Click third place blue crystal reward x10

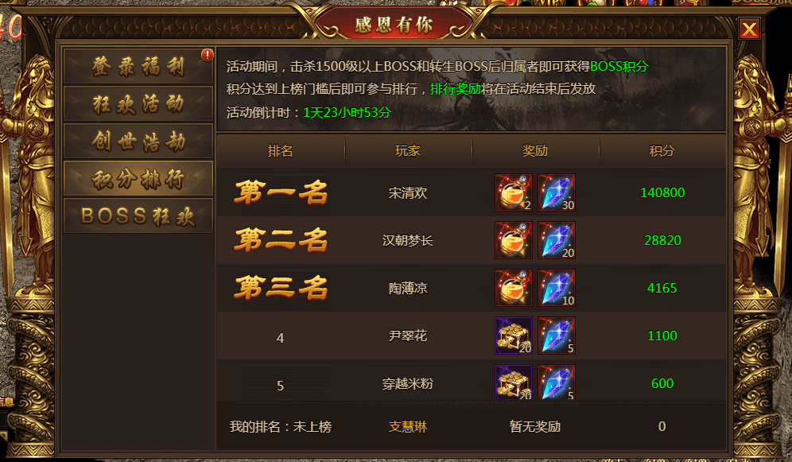click(557, 288)
